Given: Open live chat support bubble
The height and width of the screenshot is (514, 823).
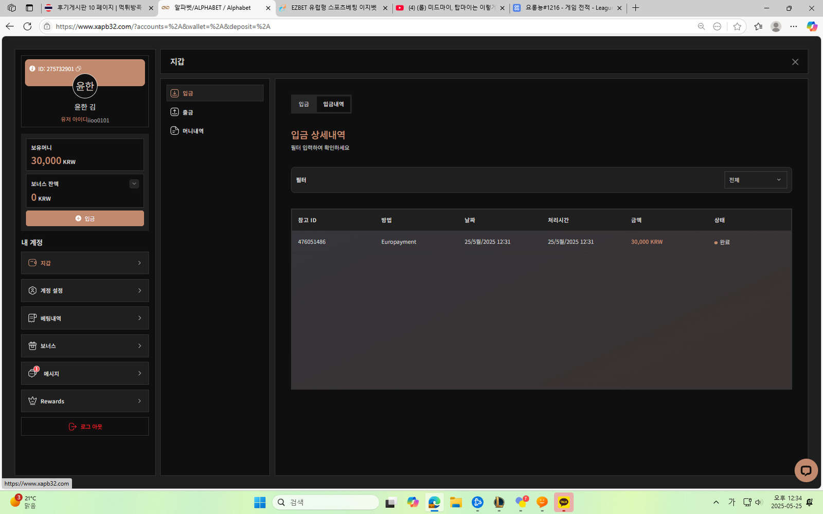Looking at the screenshot, I should (806, 470).
